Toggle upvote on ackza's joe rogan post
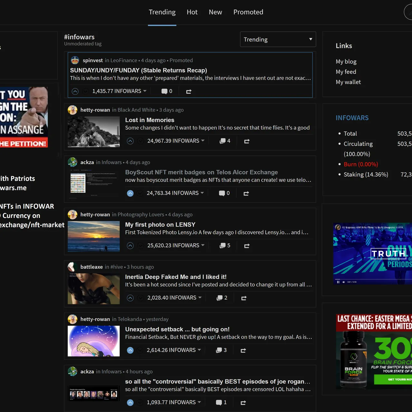412x412 pixels. click(x=130, y=402)
